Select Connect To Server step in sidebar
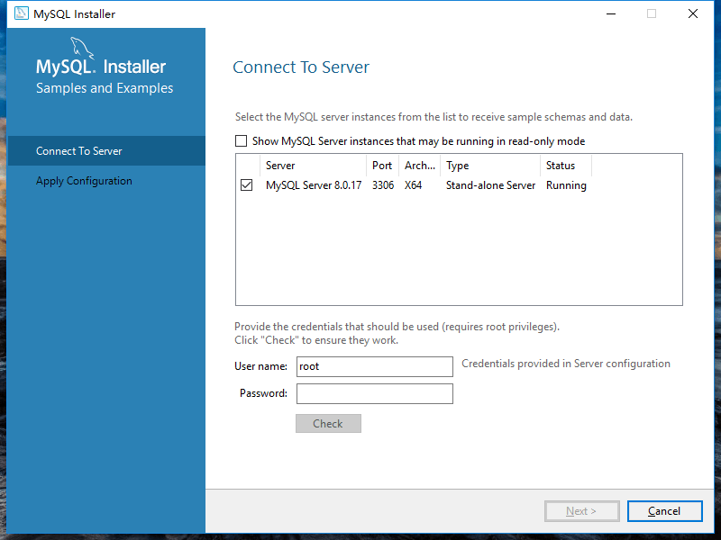 pos(106,150)
